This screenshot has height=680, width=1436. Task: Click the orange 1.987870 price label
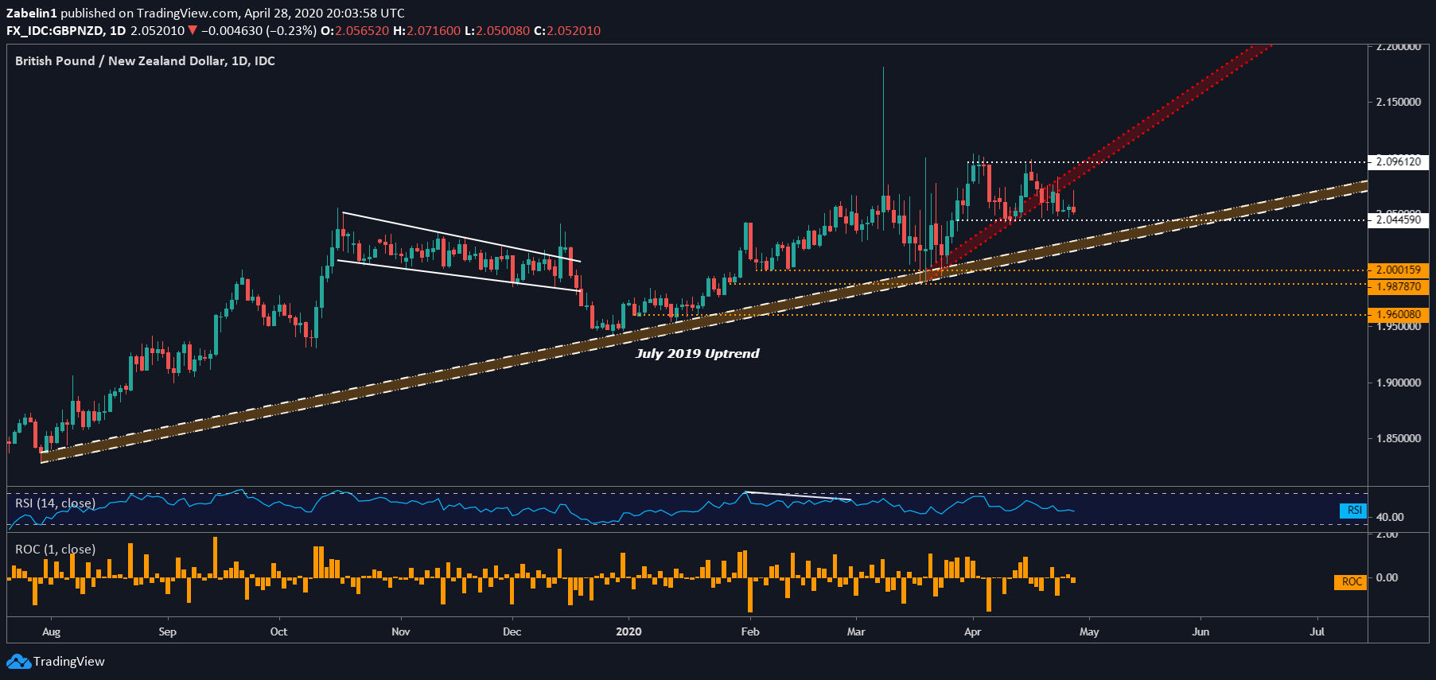(1399, 286)
